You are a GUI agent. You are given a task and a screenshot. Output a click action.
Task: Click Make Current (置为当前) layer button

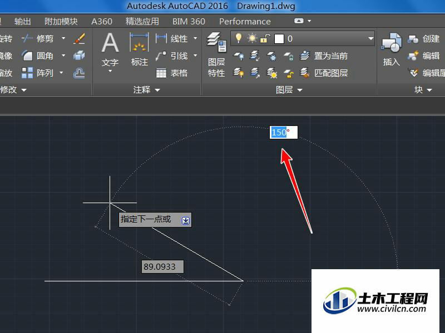[324, 56]
